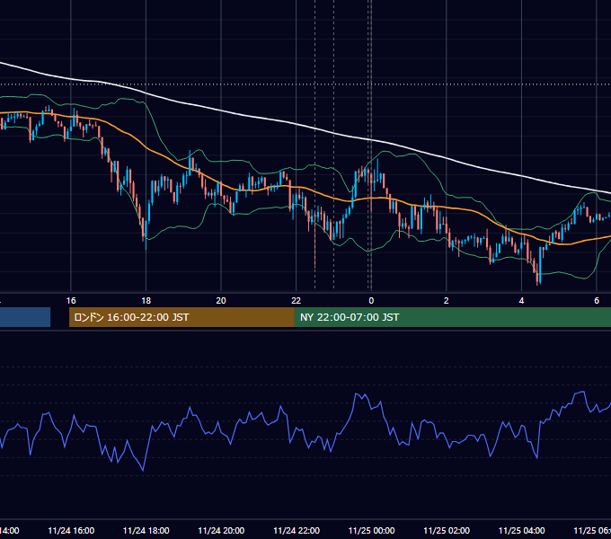Click the NY 22:00-07:00 JST session bar
Viewport: 611px width, 539px height.
452,317
